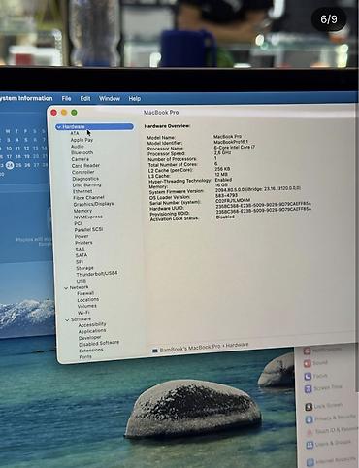Open Internet Accounts icon in Settings
This screenshot has width=359, height=468.
coord(310,462)
